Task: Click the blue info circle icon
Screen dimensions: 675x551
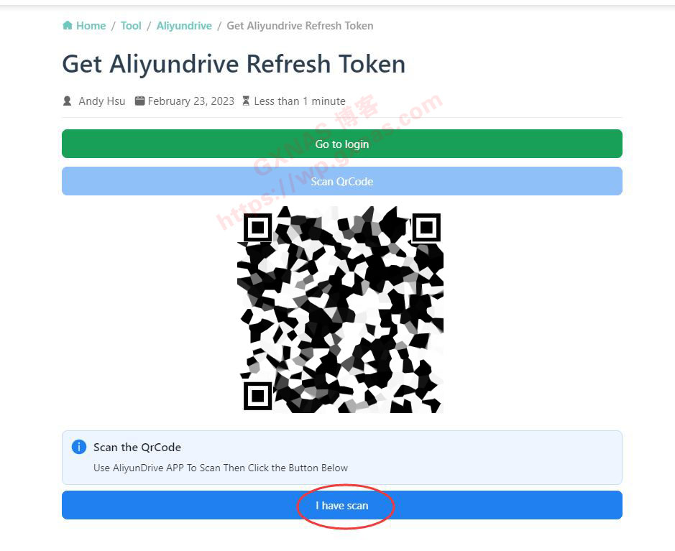Action: coord(79,447)
